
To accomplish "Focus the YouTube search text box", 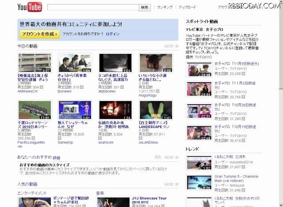I will [x=93, y=7].
